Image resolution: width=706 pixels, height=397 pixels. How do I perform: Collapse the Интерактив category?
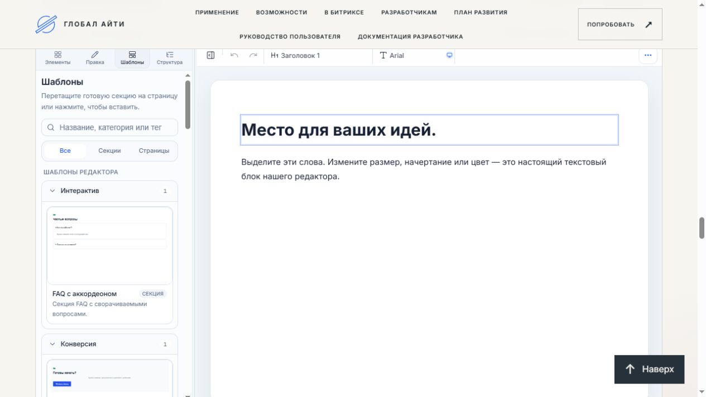coord(110,191)
